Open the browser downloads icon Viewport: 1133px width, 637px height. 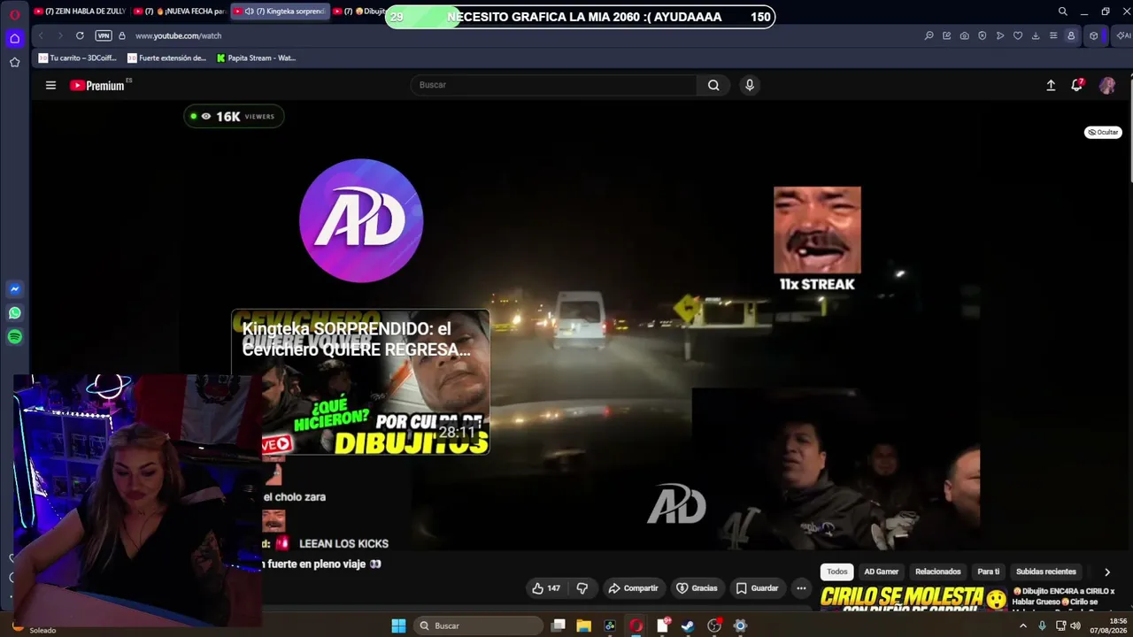click(1035, 35)
